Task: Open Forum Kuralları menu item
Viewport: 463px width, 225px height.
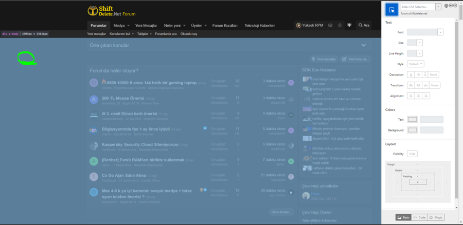Action: pyautogui.click(x=225, y=26)
